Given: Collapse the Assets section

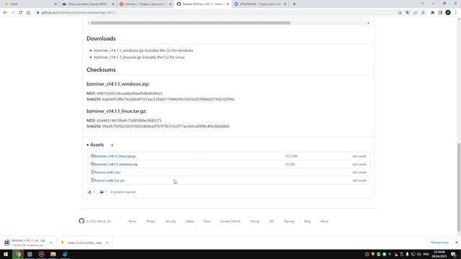Looking at the screenshot, I should click(x=95, y=145).
